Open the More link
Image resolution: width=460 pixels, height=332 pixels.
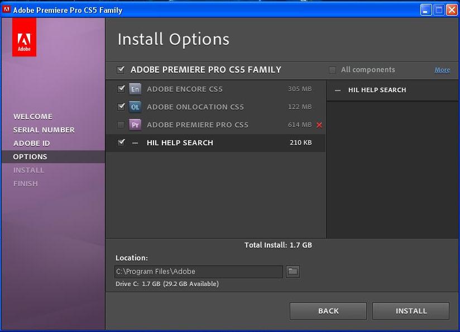point(442,70)
